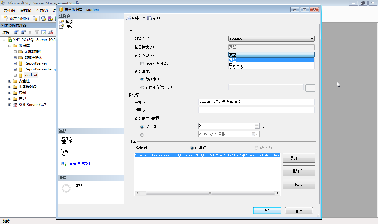The height and width of the screenshot is (224, 378).
Task: Click the backup dialog cylinder title icon
Action: tap(61, 9)
